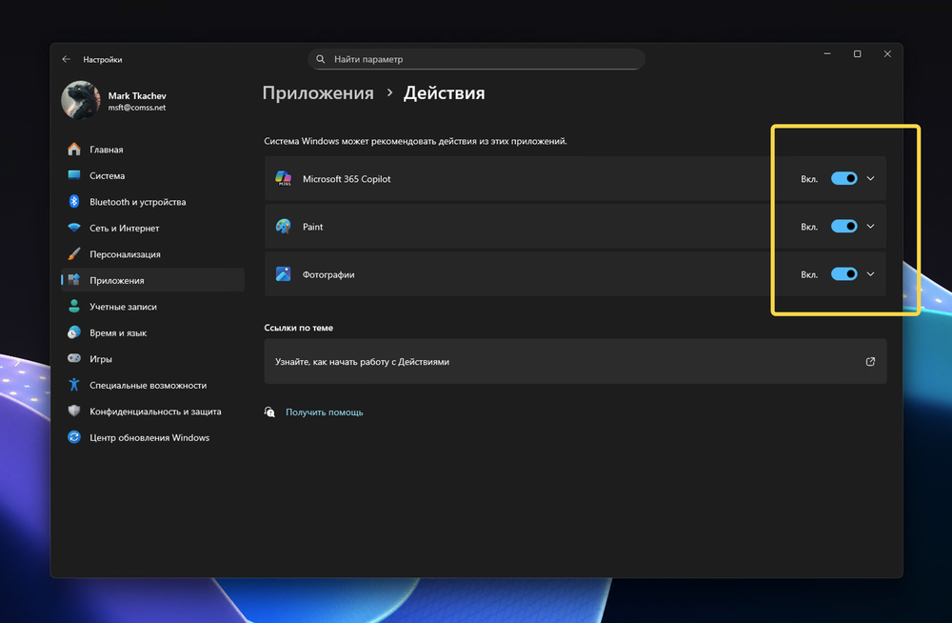This screenshot has height=623, width=952.
Task: Click the Система monitor icon
Action: click(74, 175)
